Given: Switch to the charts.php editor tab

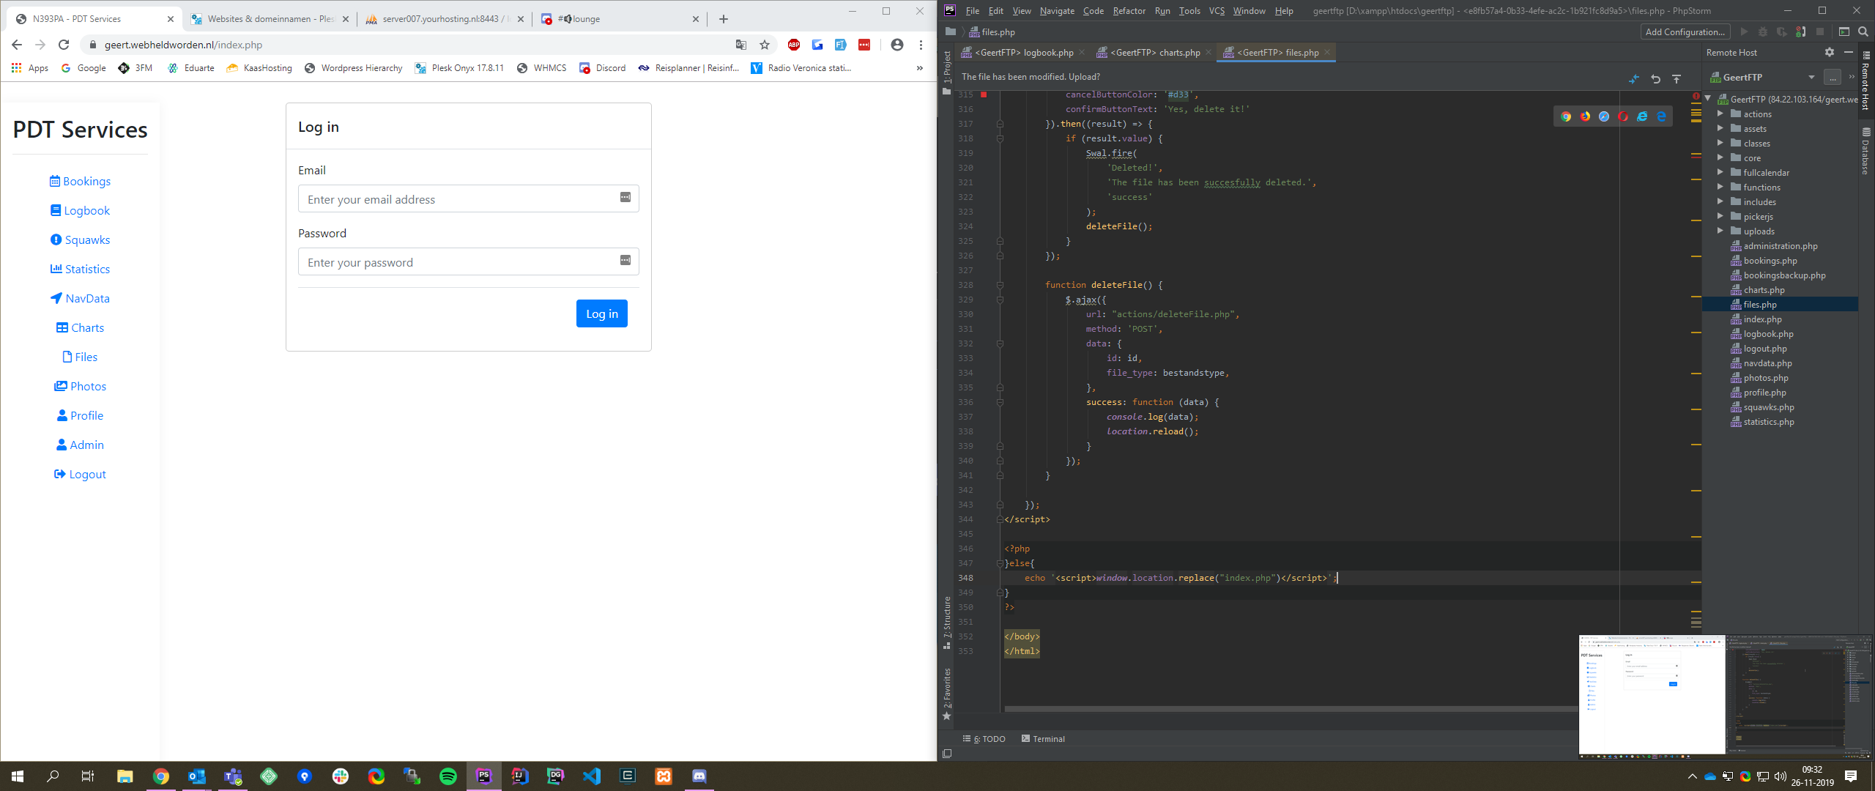Looking at the screenshot, I should [1154, 53].
